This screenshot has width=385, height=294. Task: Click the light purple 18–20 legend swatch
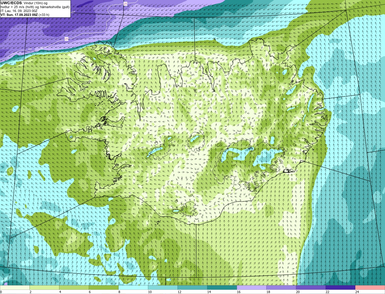click(x=282, y=287)
